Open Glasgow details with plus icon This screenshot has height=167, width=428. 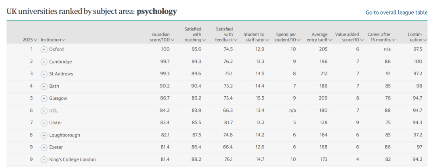click(44, 98)
